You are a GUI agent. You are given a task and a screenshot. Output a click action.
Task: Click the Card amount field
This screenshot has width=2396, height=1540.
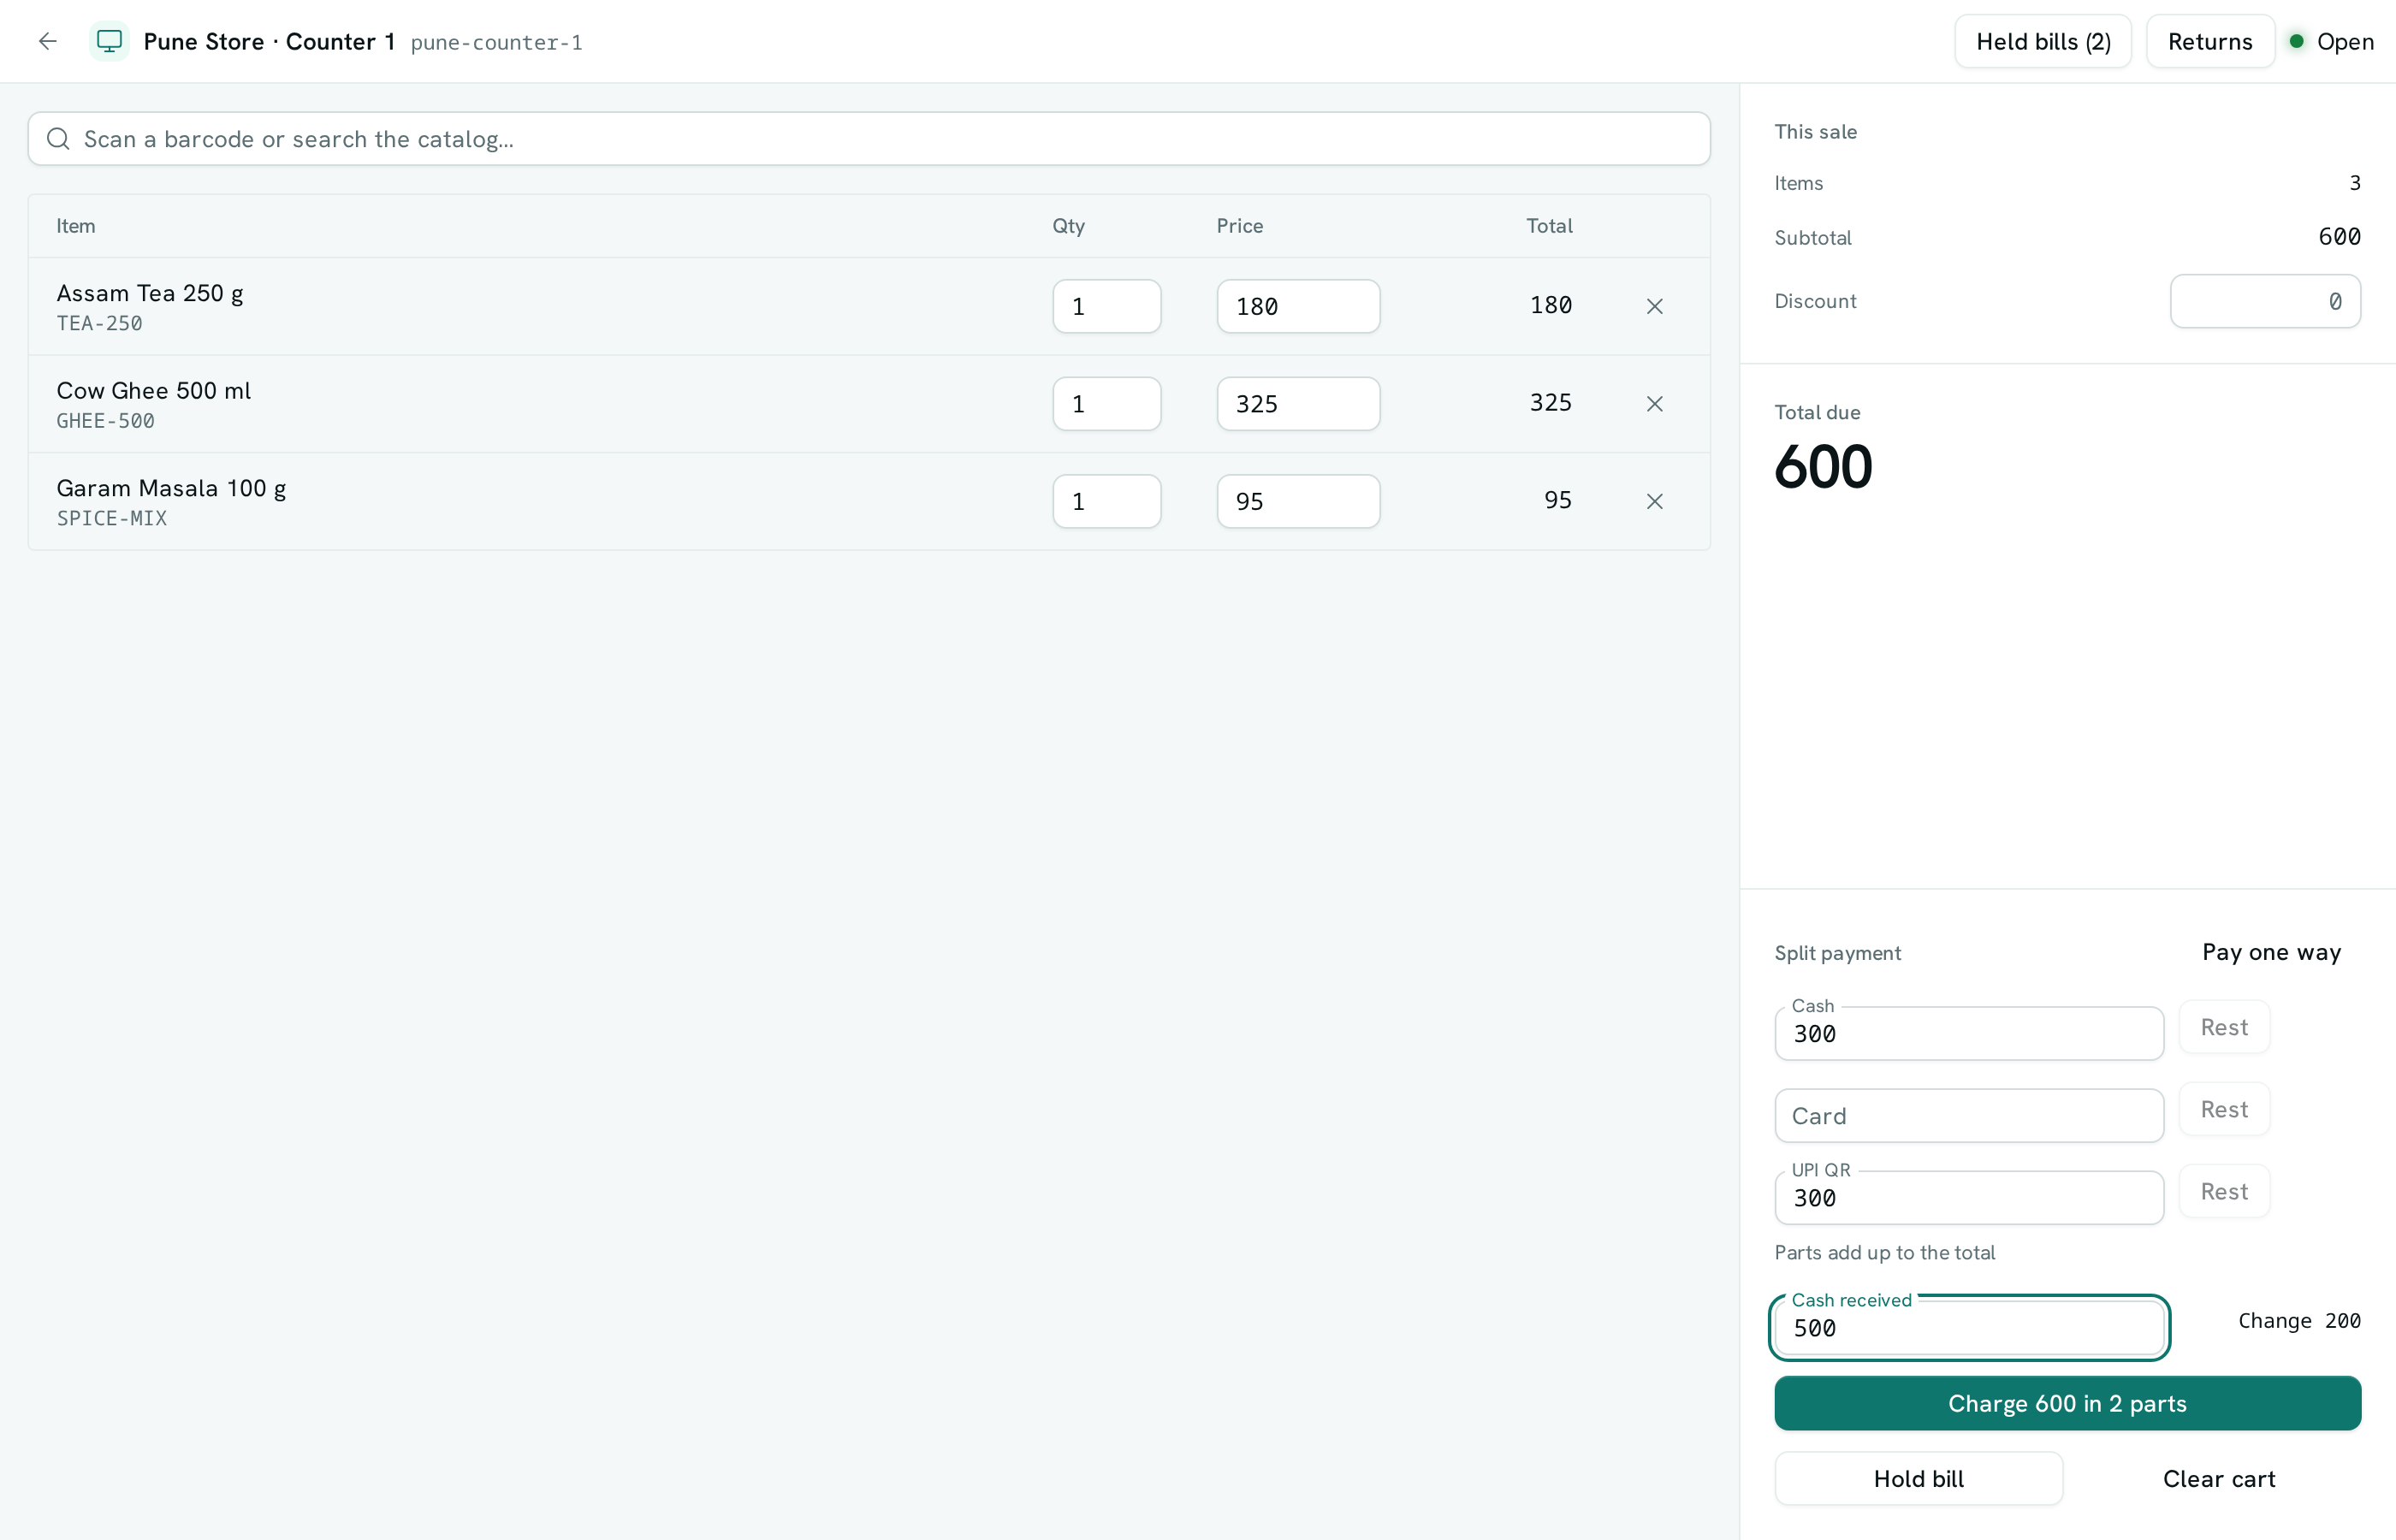[1968, 1116]
